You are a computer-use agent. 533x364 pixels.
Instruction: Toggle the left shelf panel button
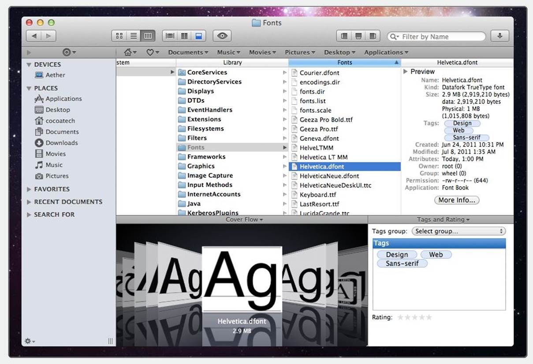(344, 36)
